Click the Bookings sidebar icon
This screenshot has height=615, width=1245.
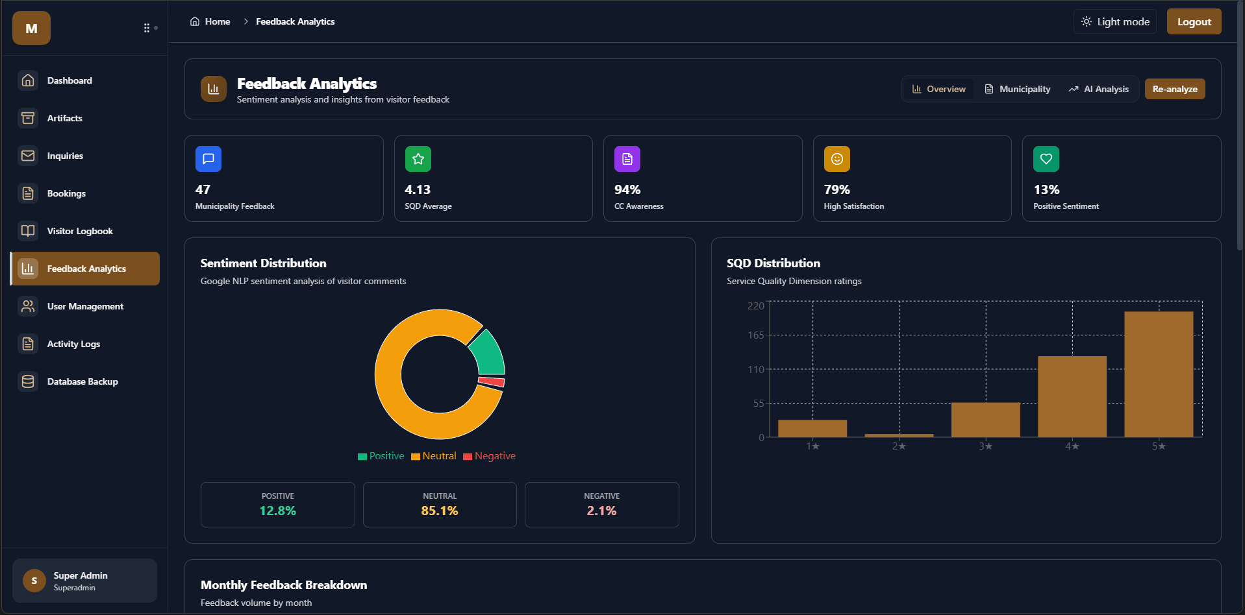[28, 193]
